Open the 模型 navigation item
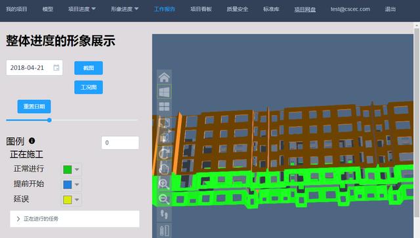This screenshot has height=238, width=420. coord(48,9)
